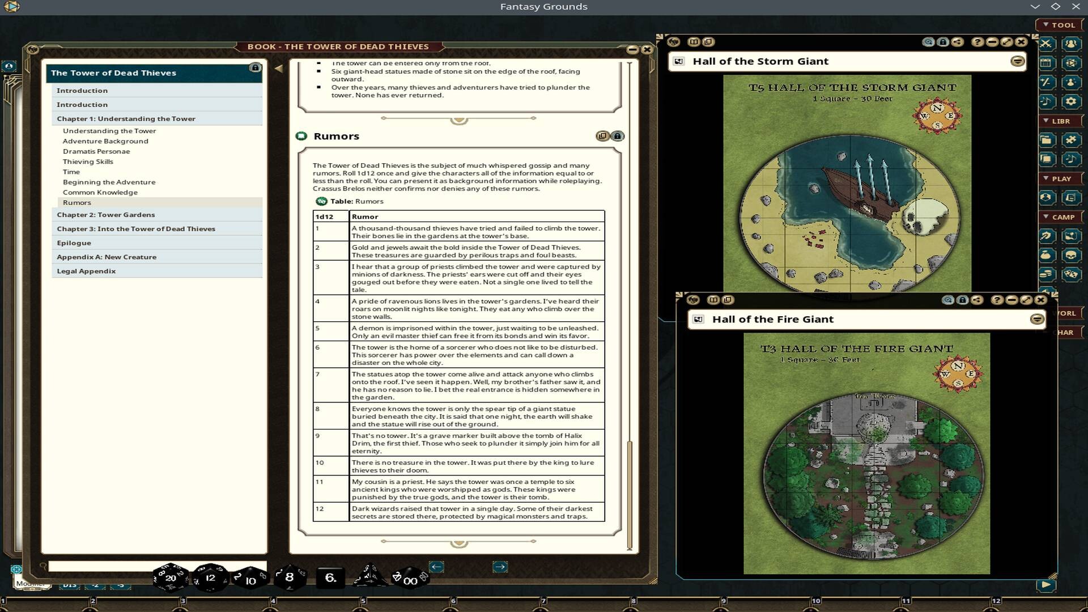The width and height of the screenshot is (1088, 612).
Task: Open the radial menu on Hall of the Storm Giant title
Action: [x=1018, y=62]
